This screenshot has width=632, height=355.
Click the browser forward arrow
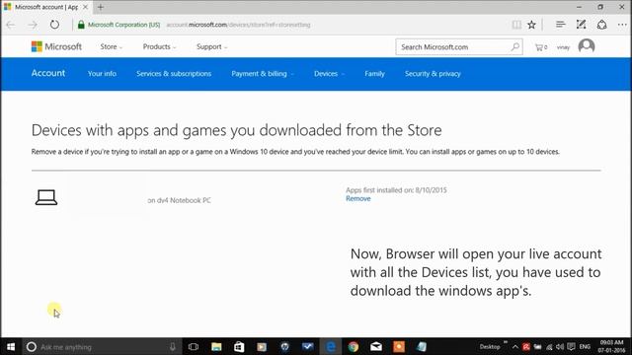pyautogui.click(x=33, y=25)
